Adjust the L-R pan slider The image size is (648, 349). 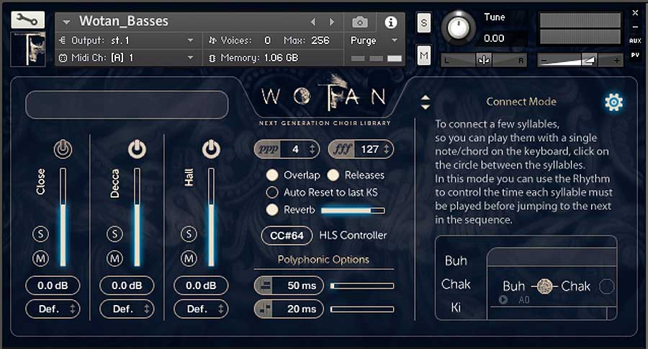coord(484,61)
